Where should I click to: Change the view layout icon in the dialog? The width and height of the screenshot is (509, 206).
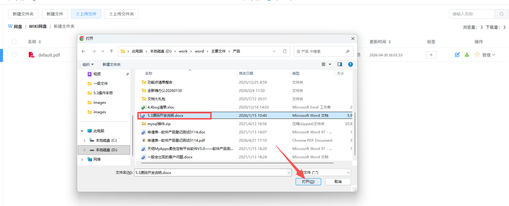pos(324,64)
